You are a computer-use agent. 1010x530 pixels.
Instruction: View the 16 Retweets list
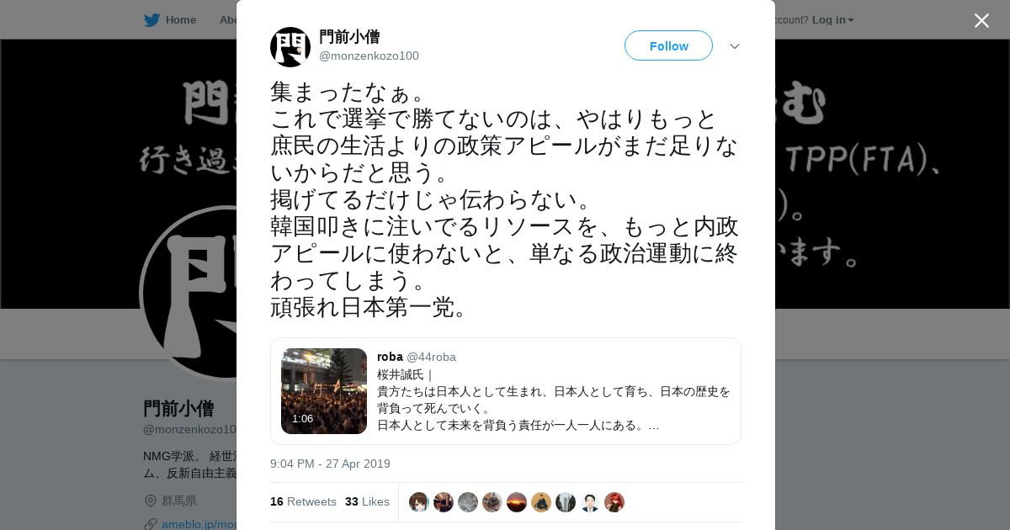tap(303, 501)
